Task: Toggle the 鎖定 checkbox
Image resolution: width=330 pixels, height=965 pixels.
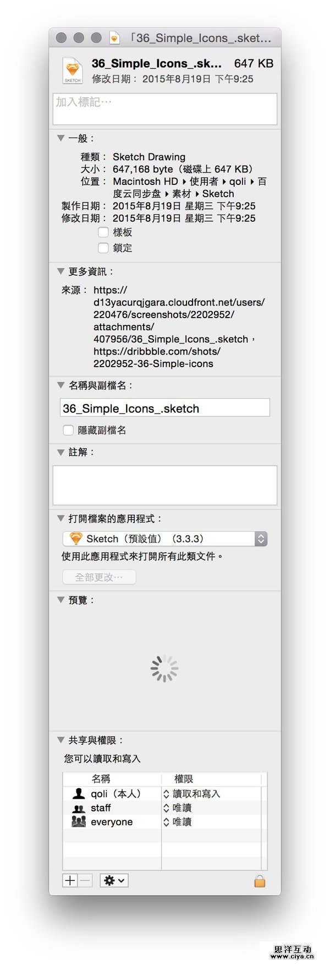Action: [103, 248]
